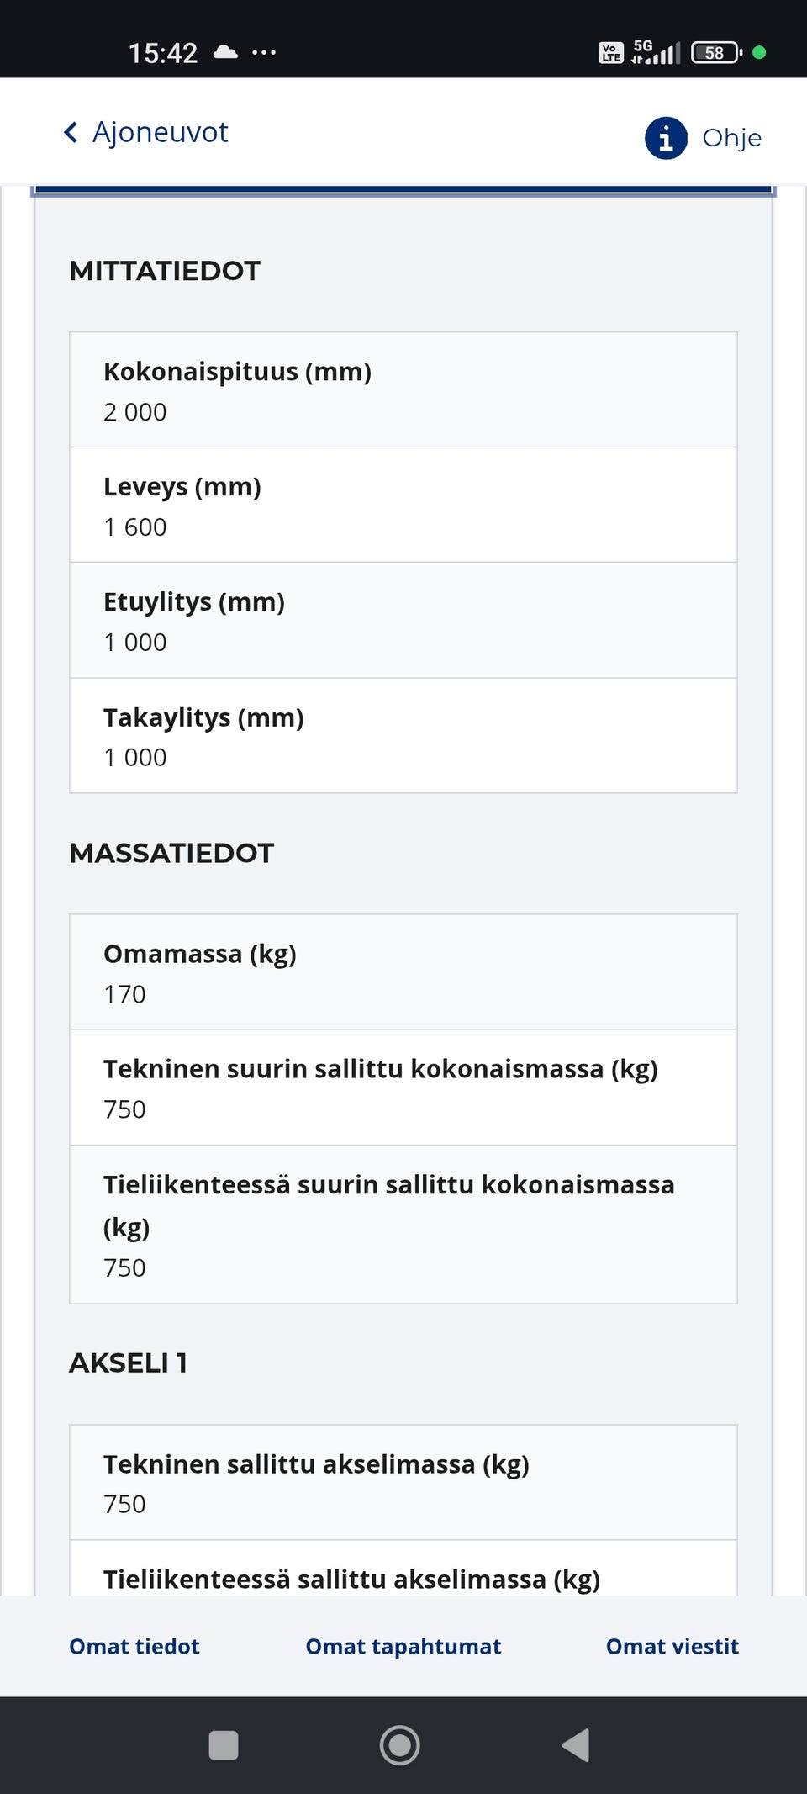Go back via the Ajoneuvot link
Screen dimensions: 807x1794
point(160,132)
